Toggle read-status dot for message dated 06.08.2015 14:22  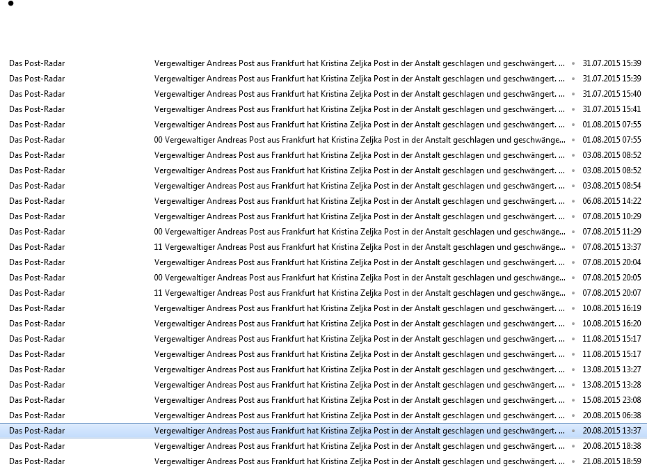click(573, 201)
